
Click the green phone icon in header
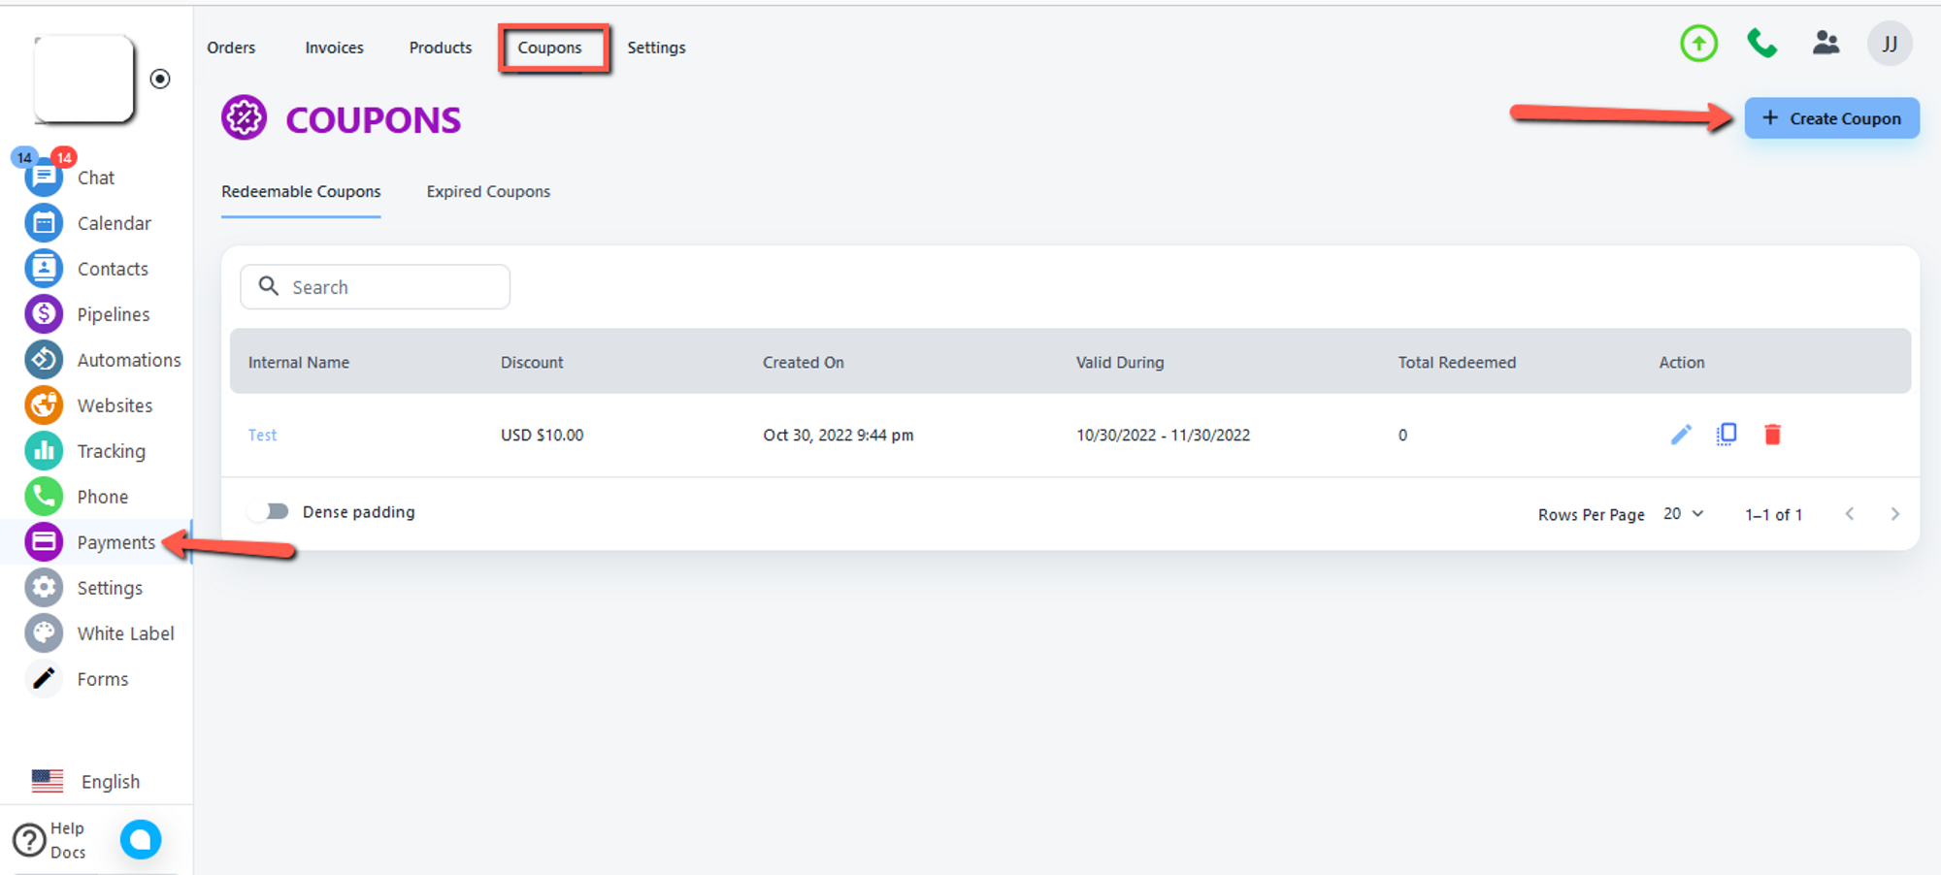(x=1761, y=44)
